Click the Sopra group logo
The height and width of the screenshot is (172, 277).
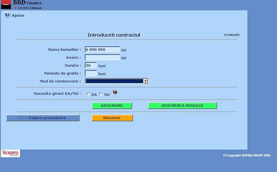pos(10,153)
